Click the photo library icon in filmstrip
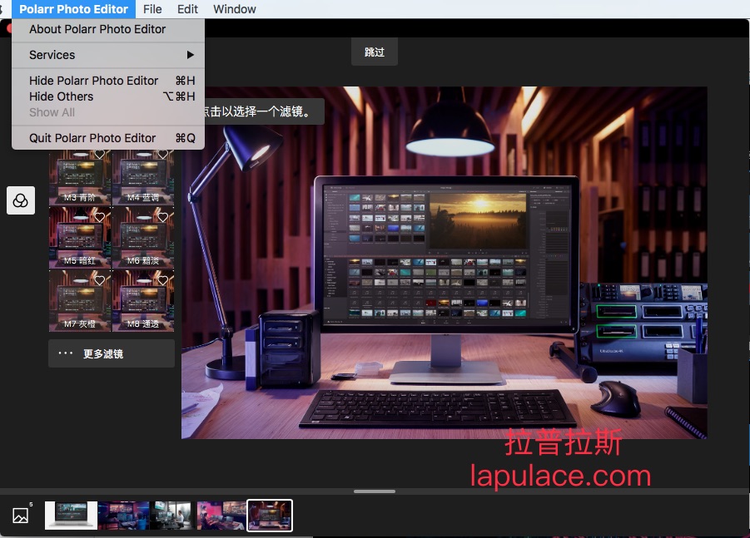This screenshot has height=538, width=750. (x=20, y=516)
